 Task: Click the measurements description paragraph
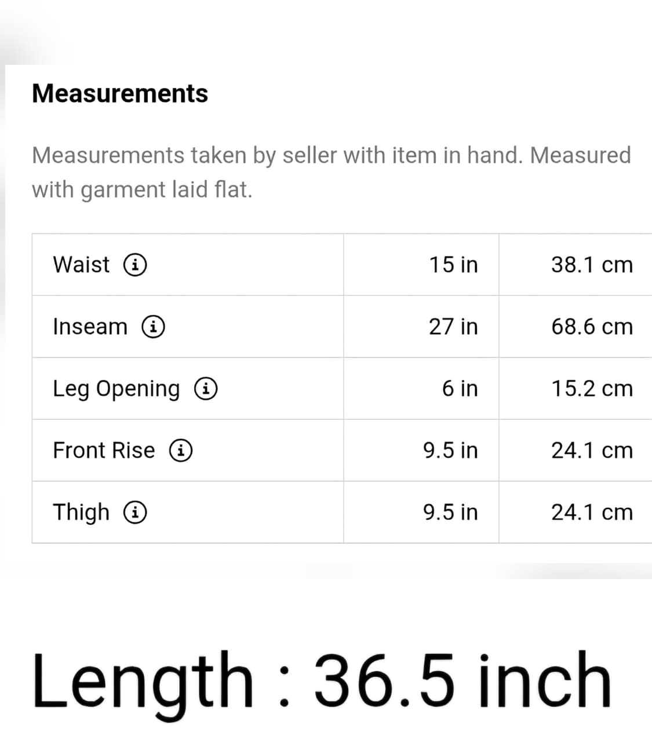(x=332, y=173)
